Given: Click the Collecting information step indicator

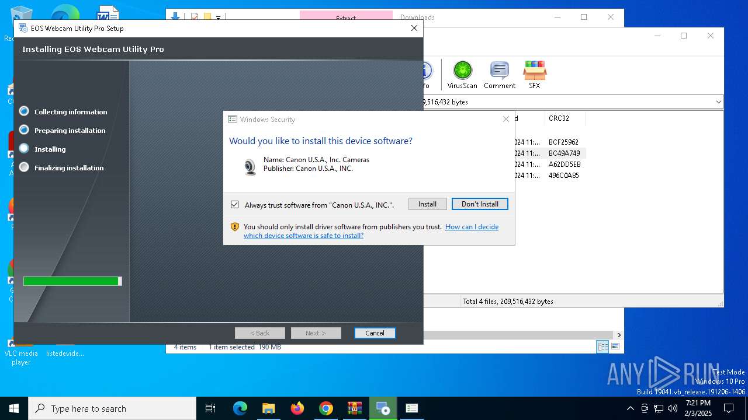Looking at the screenshot, I should (x=24, y=111).
